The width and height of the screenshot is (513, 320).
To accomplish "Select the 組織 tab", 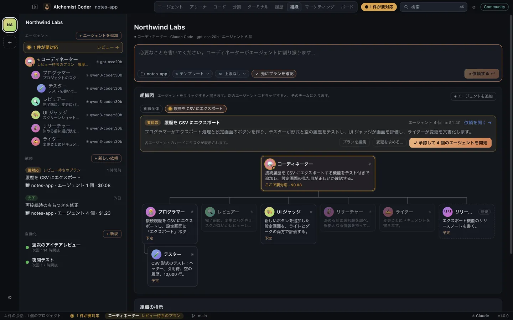I will click(x=294, y=7).
